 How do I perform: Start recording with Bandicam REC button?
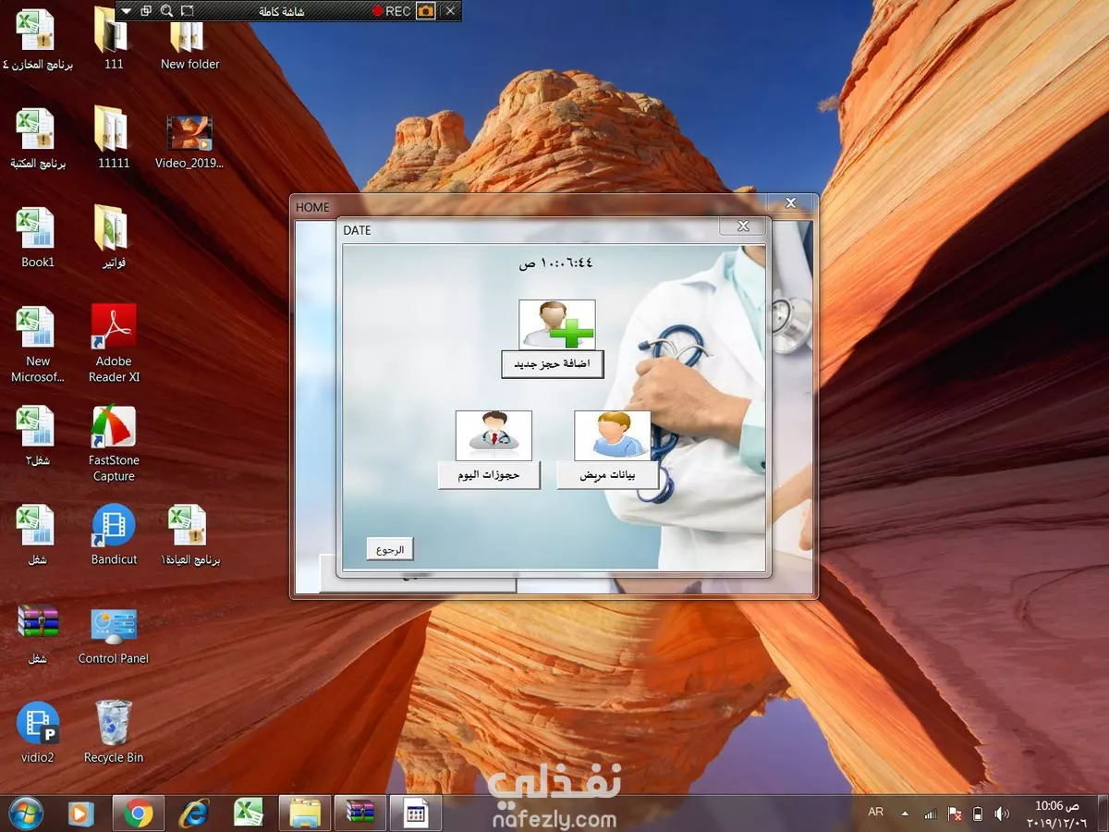click(391, 11)
